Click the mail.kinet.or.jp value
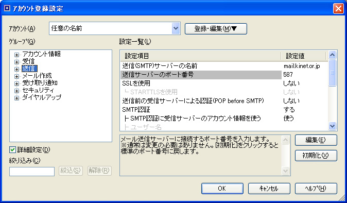The width and height of the screenshot is (347, 203). pos(302,66)
